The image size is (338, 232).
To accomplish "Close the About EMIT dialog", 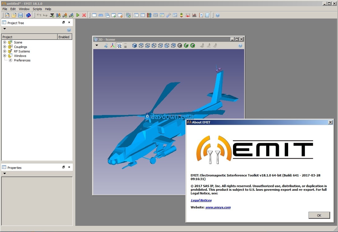I will coord(330,122).
